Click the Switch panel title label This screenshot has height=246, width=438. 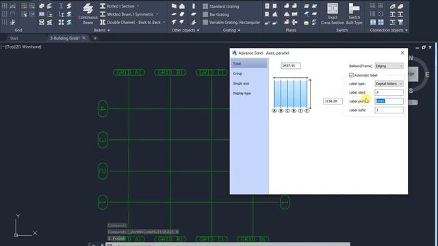(x=342, y=30)
